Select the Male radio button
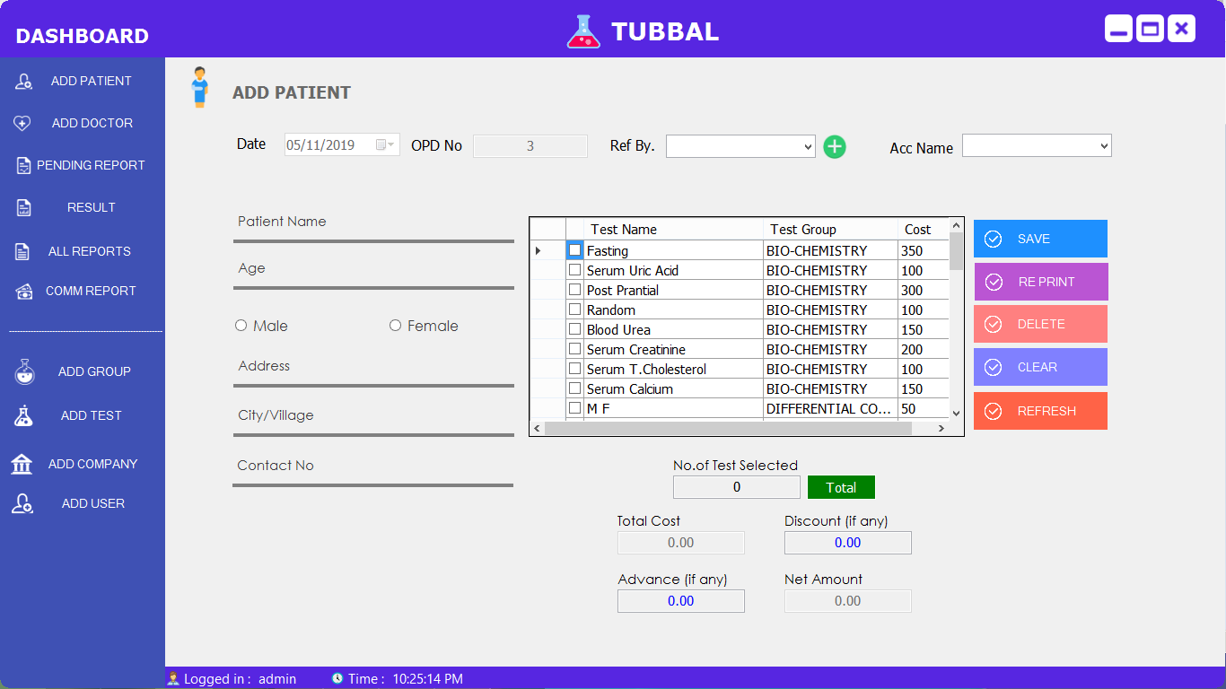Image resolution: width=1226 pixels, height=689 pixels. (241, 326)
